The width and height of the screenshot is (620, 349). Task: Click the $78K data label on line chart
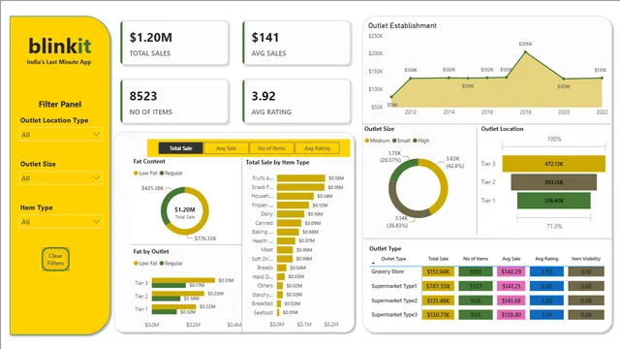pyautogui.click(x=392, y=105)
